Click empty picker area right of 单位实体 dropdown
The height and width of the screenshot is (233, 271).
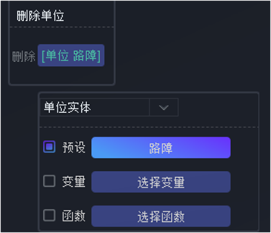coord(218,107)
